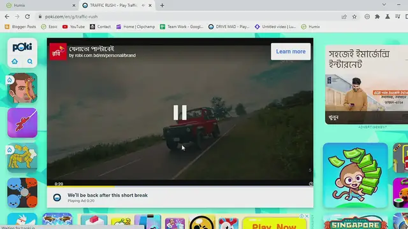The width and height of the screenshot is (408, 229).
Task: Mute the TRAFFIC RUSH tab audio icon
Action: point(143,5)
